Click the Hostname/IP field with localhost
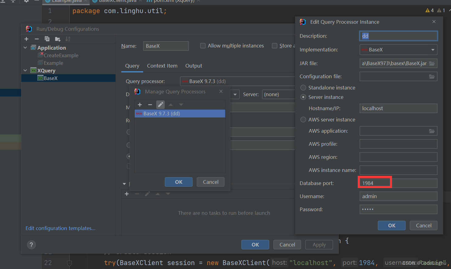Image resolution: width=451 pixels, height=269 pixels. [x=398, y=108]
